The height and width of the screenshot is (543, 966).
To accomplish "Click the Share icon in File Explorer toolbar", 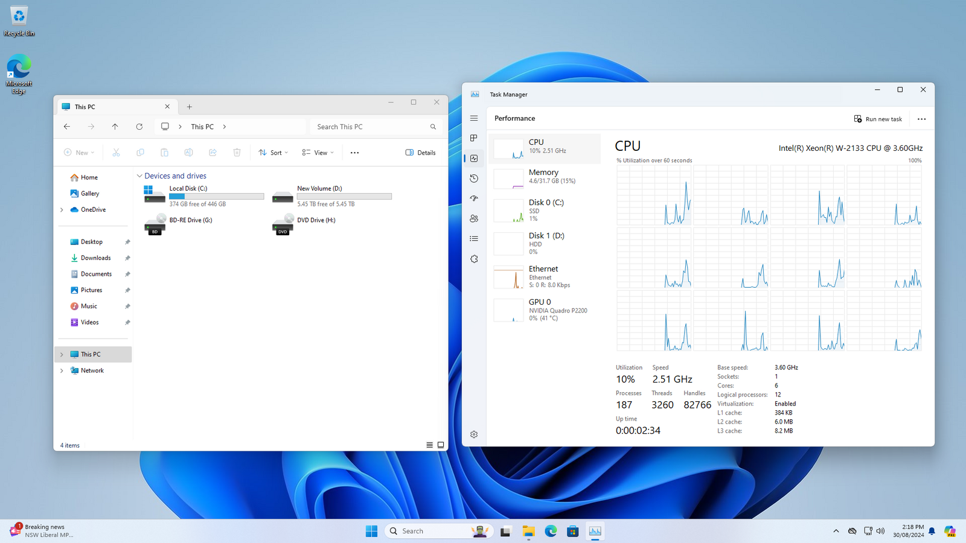I will click(x=213, y=153).
